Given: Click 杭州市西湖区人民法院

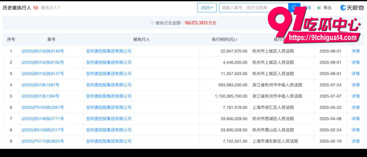Looking at the screenshot, I should tap(273, 119).
